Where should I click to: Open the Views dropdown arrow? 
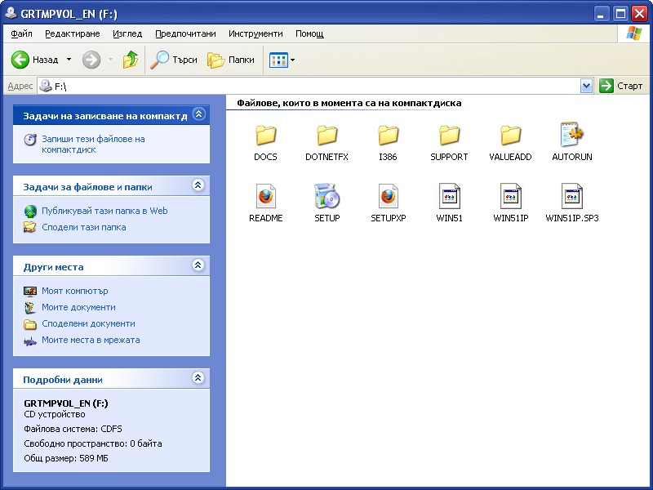point(292,60)
